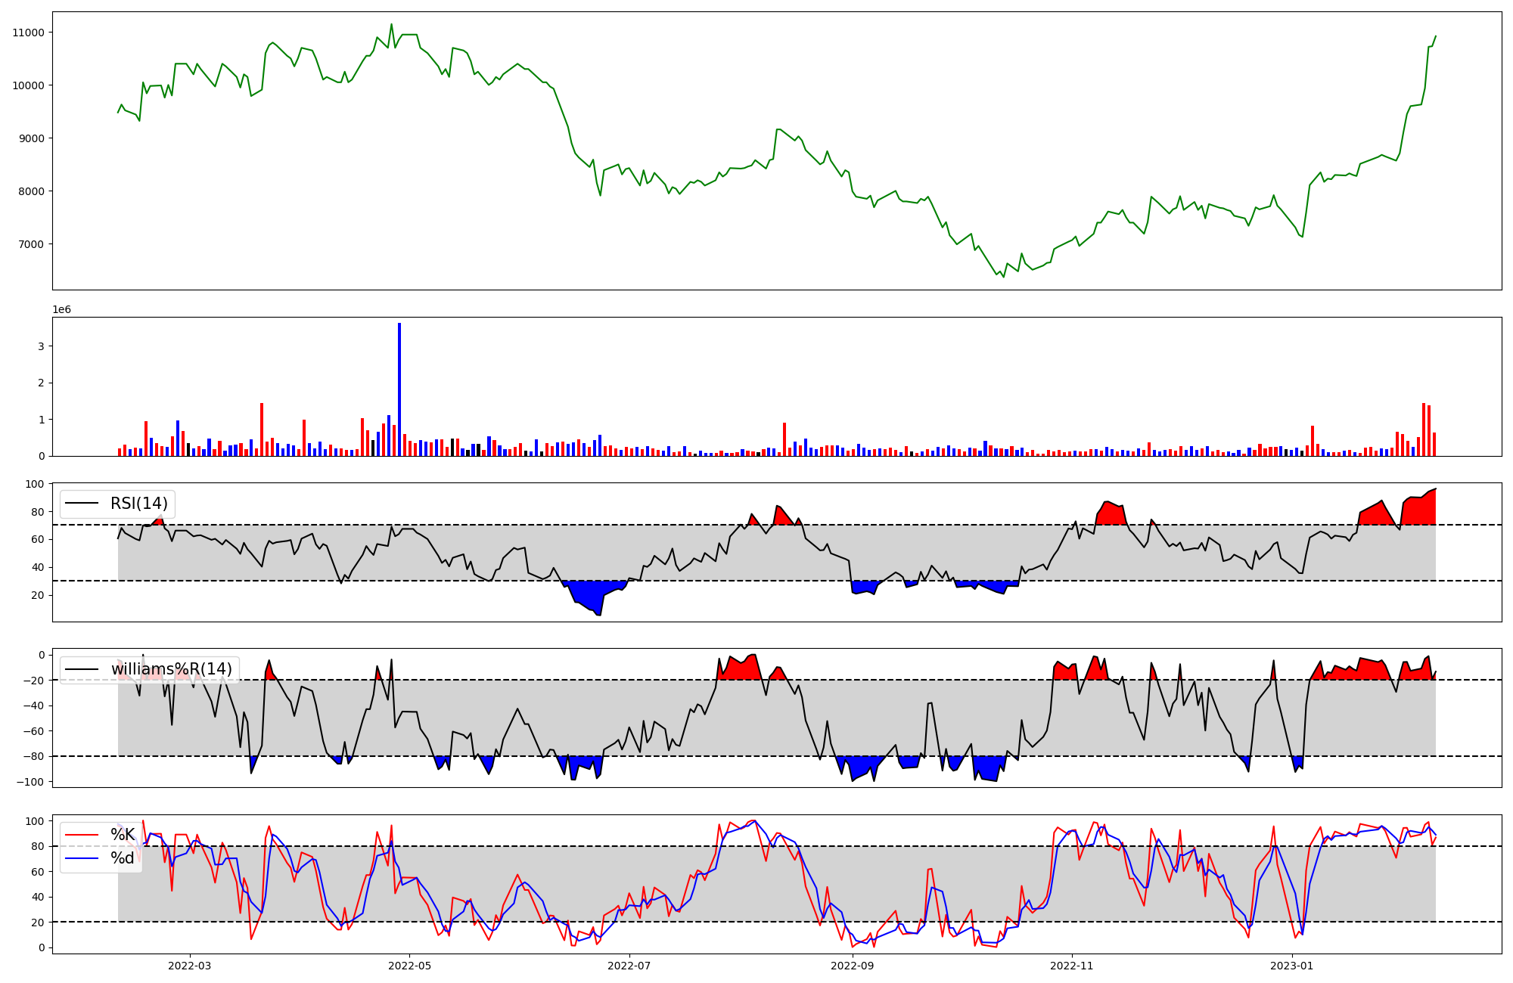Click the tallest blue volume bar
Image resolution: width=1513 pixels, height=983 pixels.
coord(399,389)
